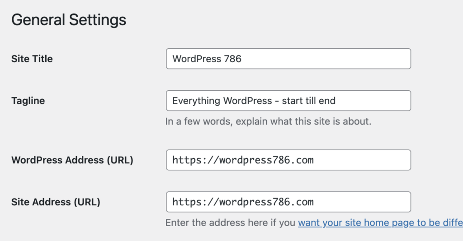Viewport: 463px width, 241px height.
Task: Place cursor on "786" in Site Title field
Action: pyautogui.click(x=233, y=59)
